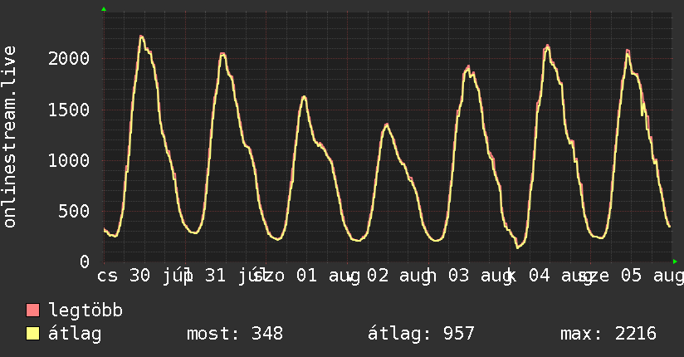Click the 'cs 30 júl' date label
The height and width of the screenshot is (357, 684).
tap(144, 276)
